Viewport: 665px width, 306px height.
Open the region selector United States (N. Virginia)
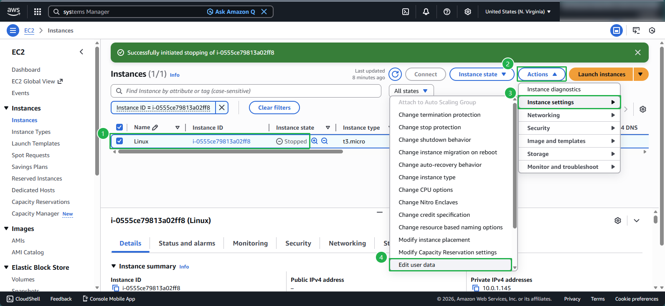coord(518,12)
